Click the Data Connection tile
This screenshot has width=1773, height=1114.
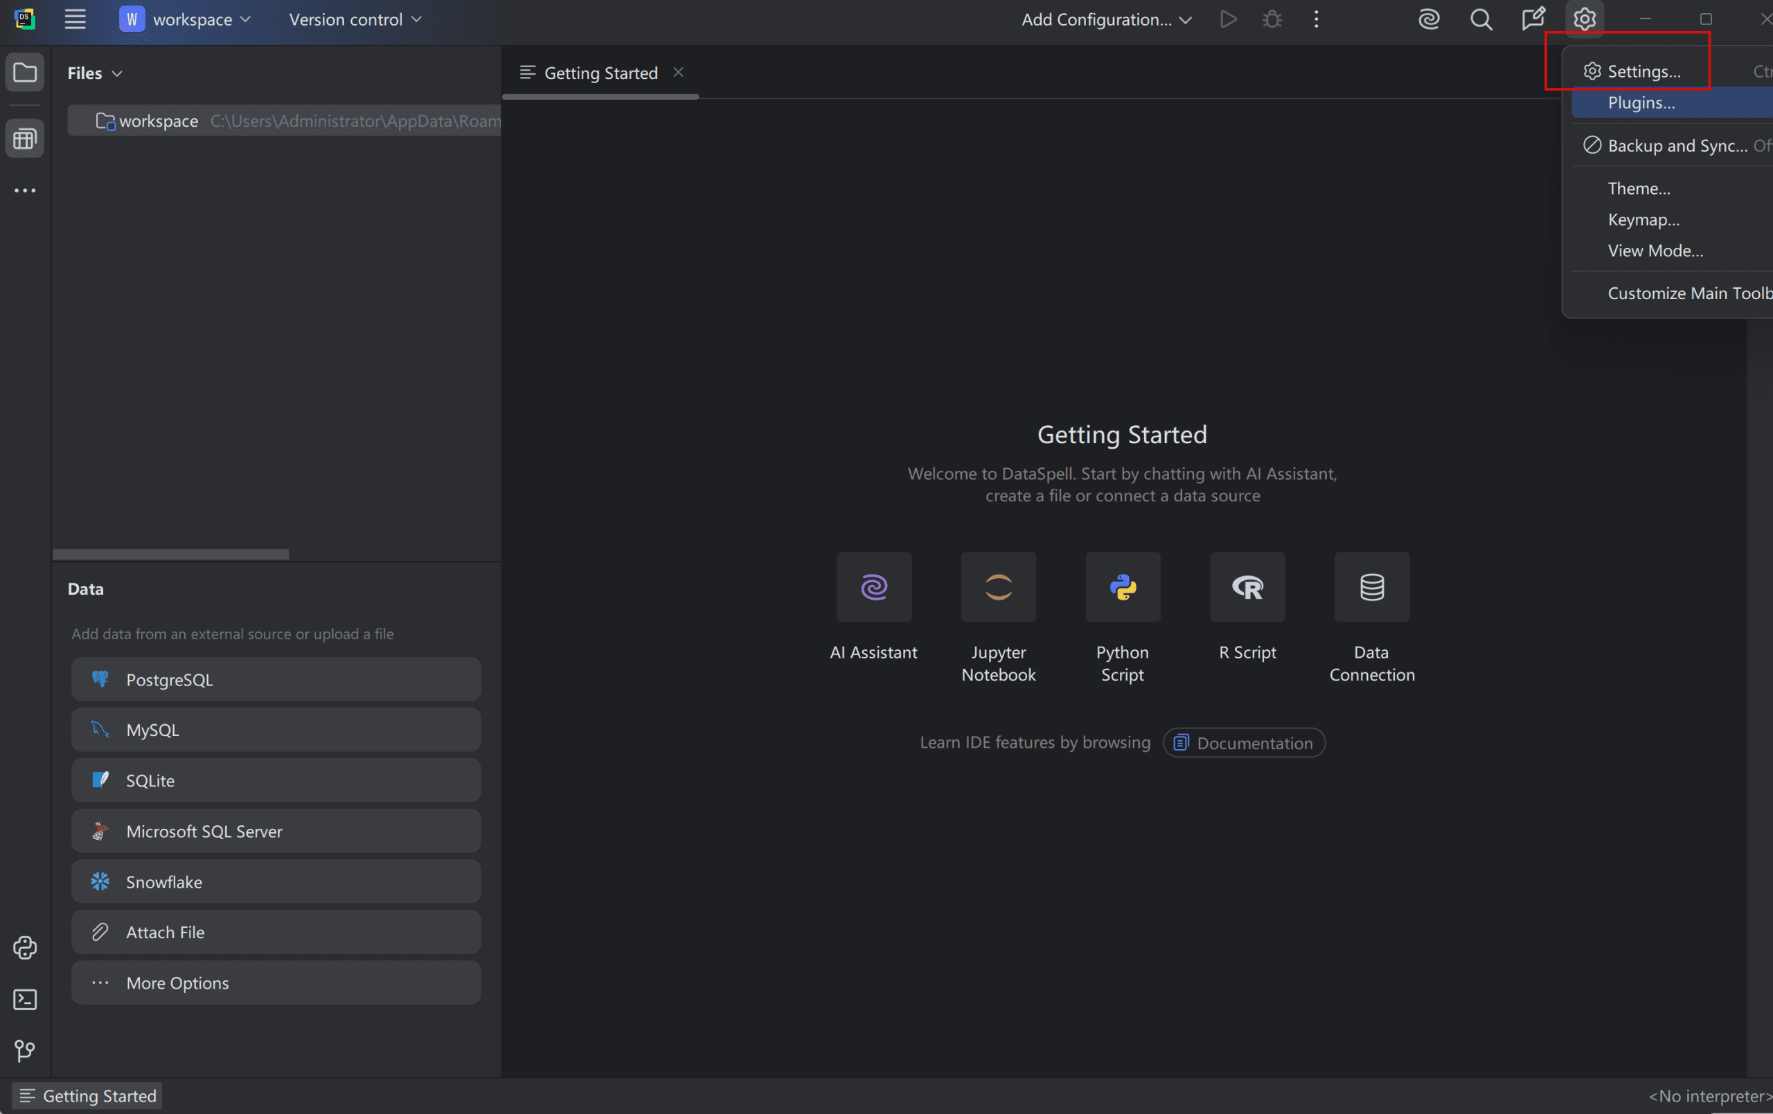[1371, 587]
